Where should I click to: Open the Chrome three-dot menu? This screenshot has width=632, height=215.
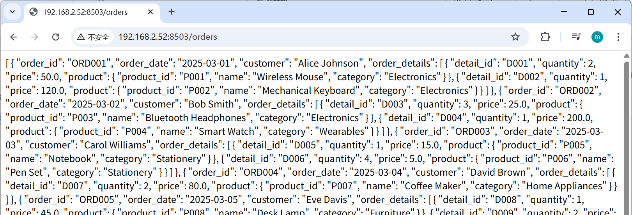pyautogui.click(x=618, y=37)
